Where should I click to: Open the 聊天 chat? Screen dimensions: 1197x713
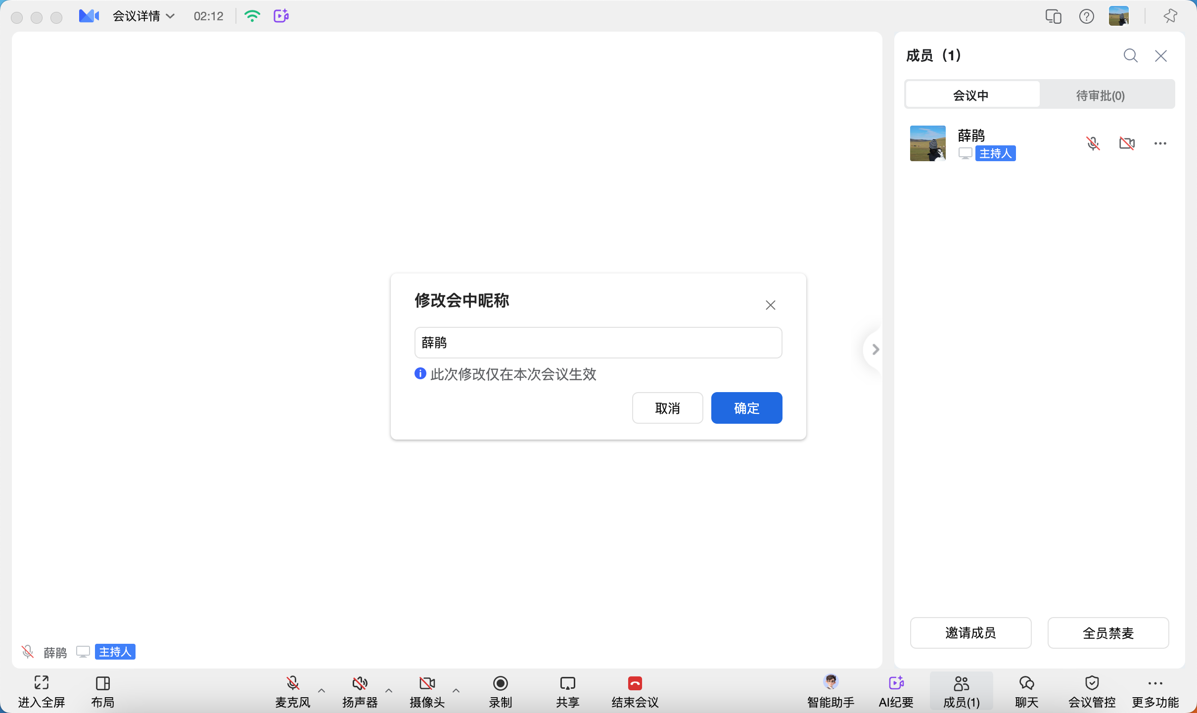(1027, 692)
